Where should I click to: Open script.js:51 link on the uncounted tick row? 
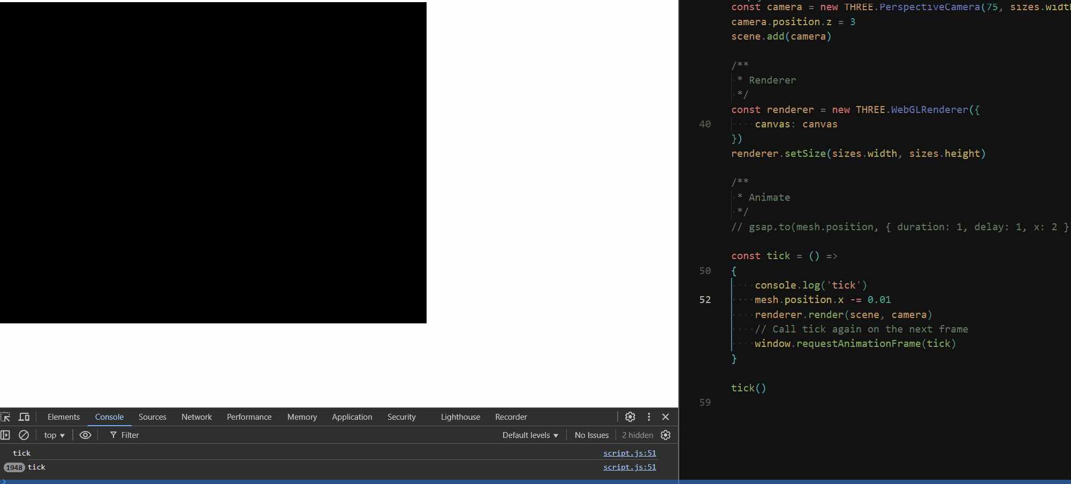[x=629, y=453]
